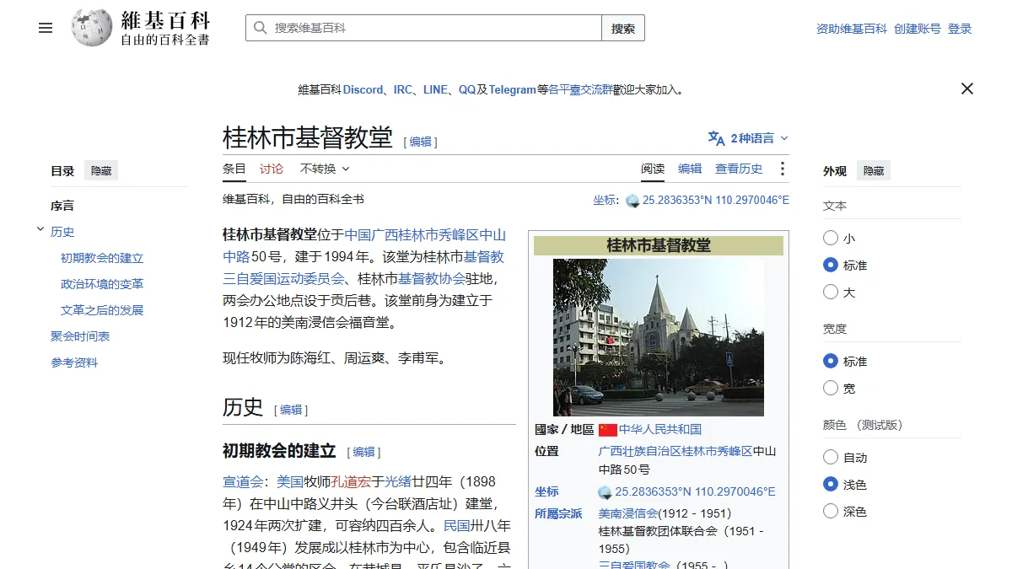Click the Chinese flag icon in infobox

607,429
